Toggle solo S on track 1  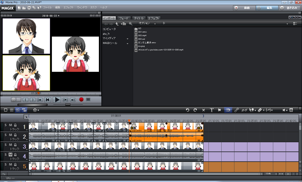click(6, 125)
